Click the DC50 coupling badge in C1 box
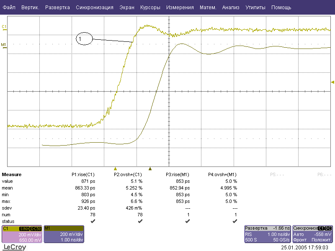 [36, 229]
